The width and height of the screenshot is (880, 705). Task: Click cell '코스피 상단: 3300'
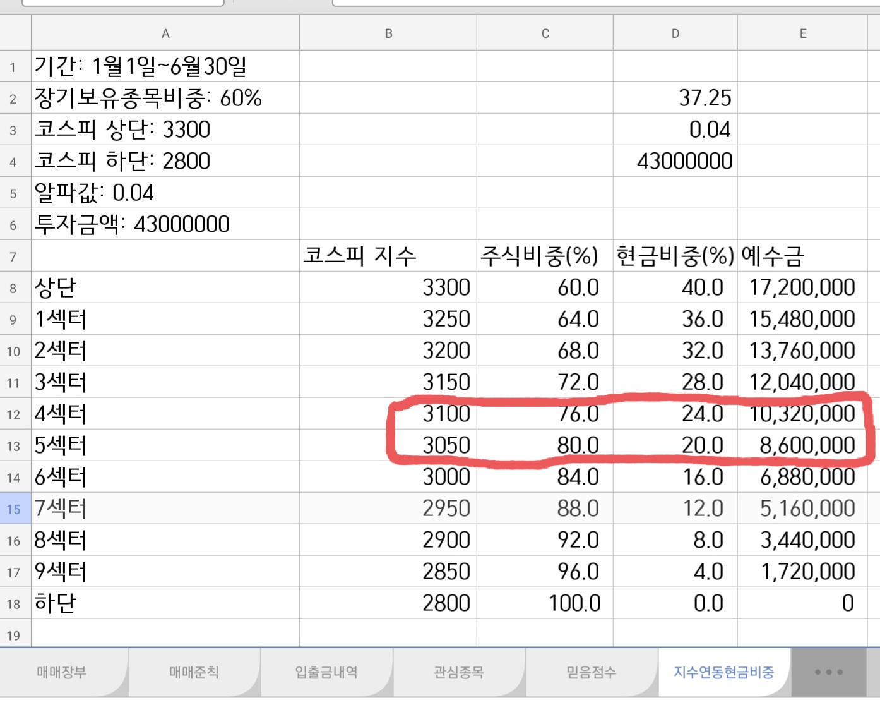tap(165, 130)
